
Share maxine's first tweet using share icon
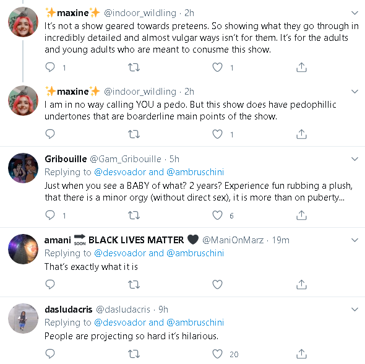pyautogui.click(x=301, y=67)
